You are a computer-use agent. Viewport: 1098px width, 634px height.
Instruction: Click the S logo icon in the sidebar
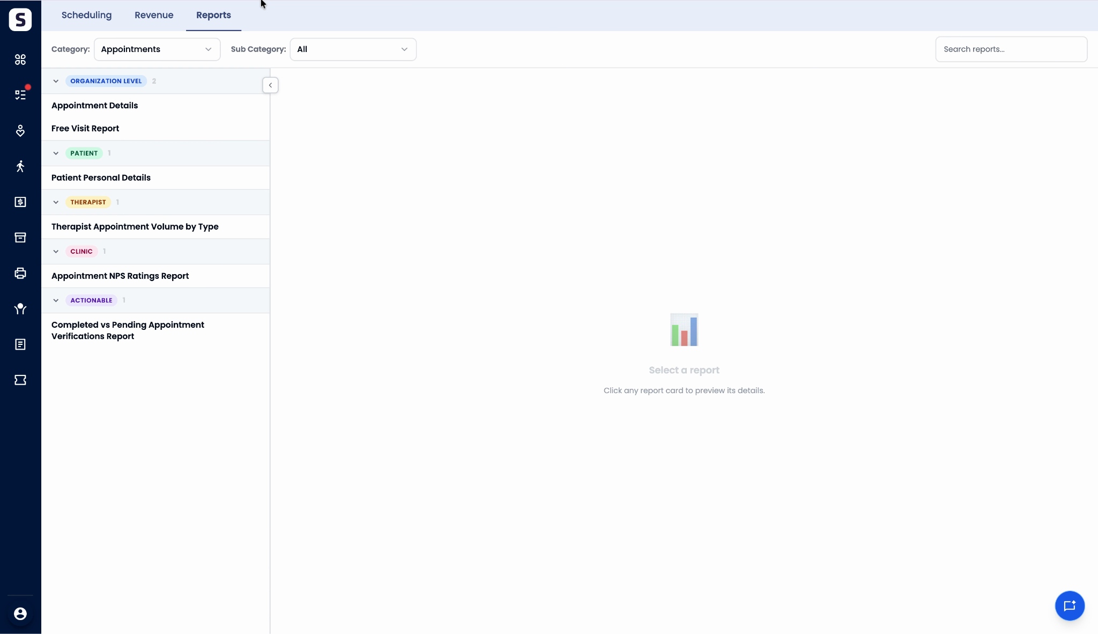point(20,20)
